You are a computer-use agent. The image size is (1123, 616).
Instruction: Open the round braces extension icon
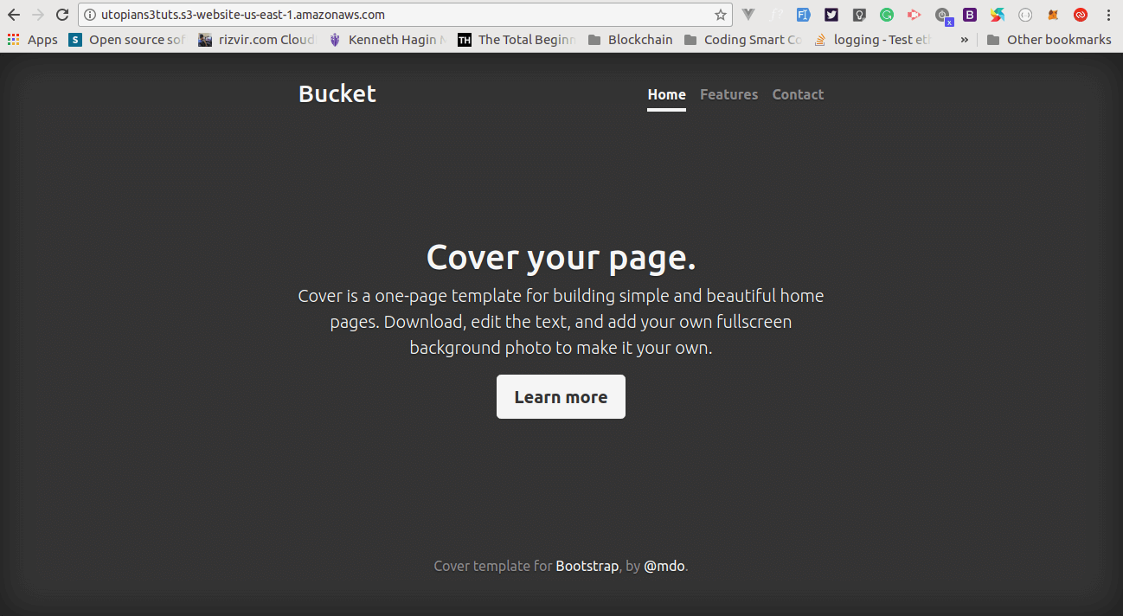(1025, 15)
